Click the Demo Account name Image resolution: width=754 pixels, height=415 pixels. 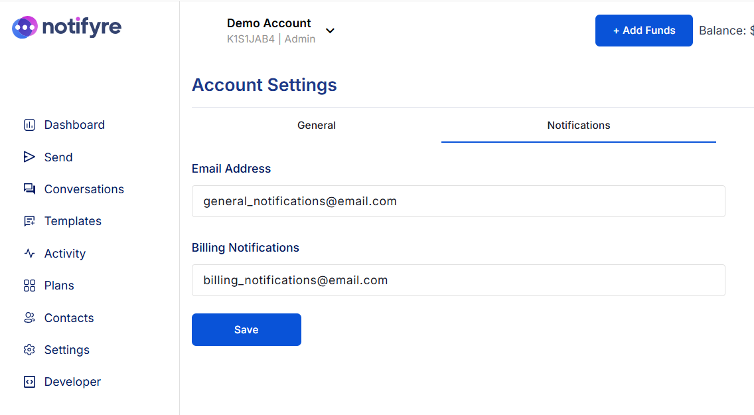pos(269,23)
